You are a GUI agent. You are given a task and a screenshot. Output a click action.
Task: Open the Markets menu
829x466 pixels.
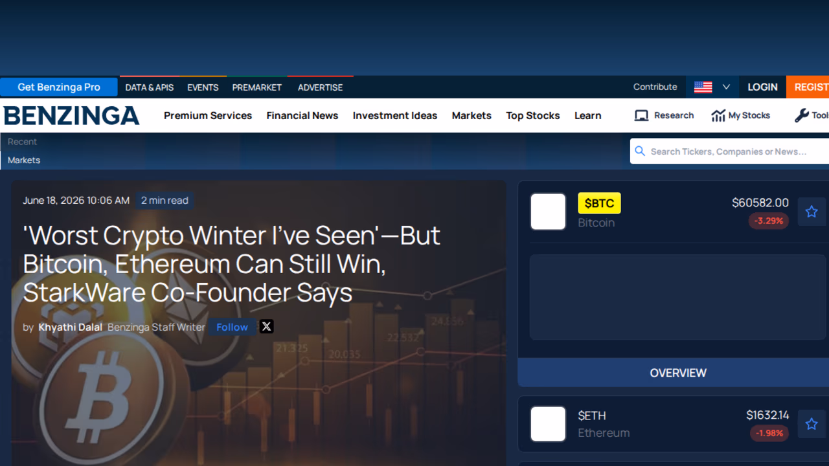(471, 115)
